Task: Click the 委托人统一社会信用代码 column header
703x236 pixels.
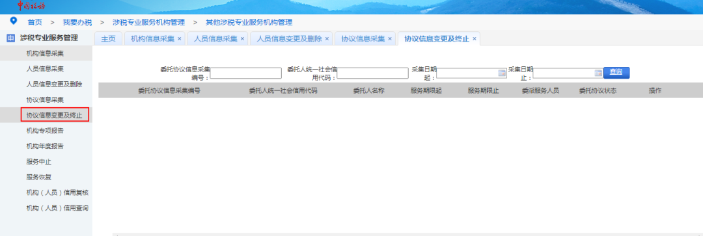Action: pos(283,90)
